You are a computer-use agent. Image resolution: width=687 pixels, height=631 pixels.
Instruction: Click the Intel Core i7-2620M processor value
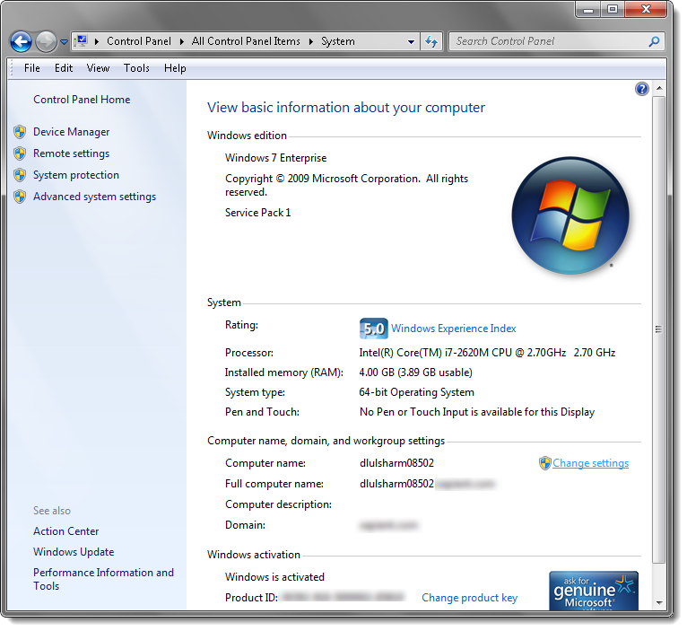[x=487, y=353]
